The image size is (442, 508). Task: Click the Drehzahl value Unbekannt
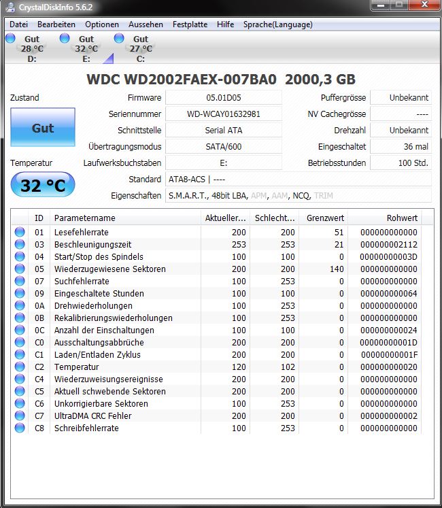(401, 131)
